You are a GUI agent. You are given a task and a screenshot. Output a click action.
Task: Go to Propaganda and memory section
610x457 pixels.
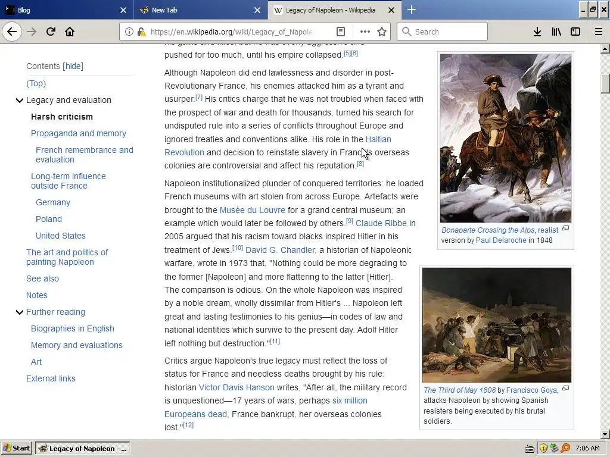click(79, 134)
